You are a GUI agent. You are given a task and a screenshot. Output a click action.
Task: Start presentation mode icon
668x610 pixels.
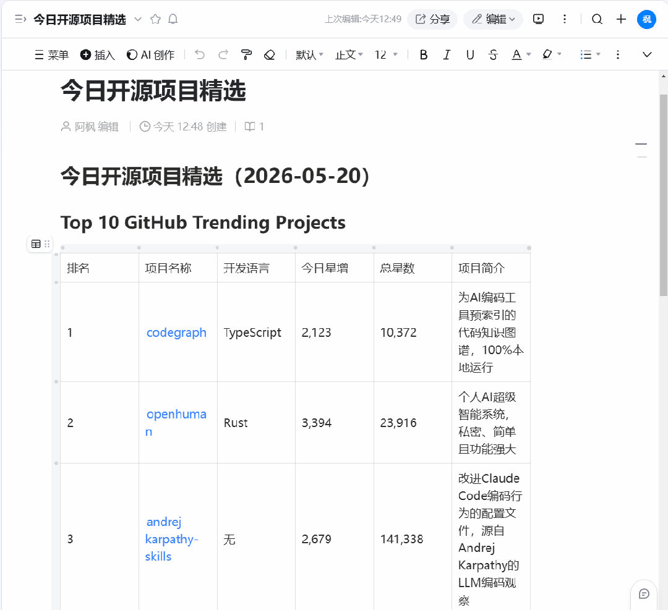538,19
